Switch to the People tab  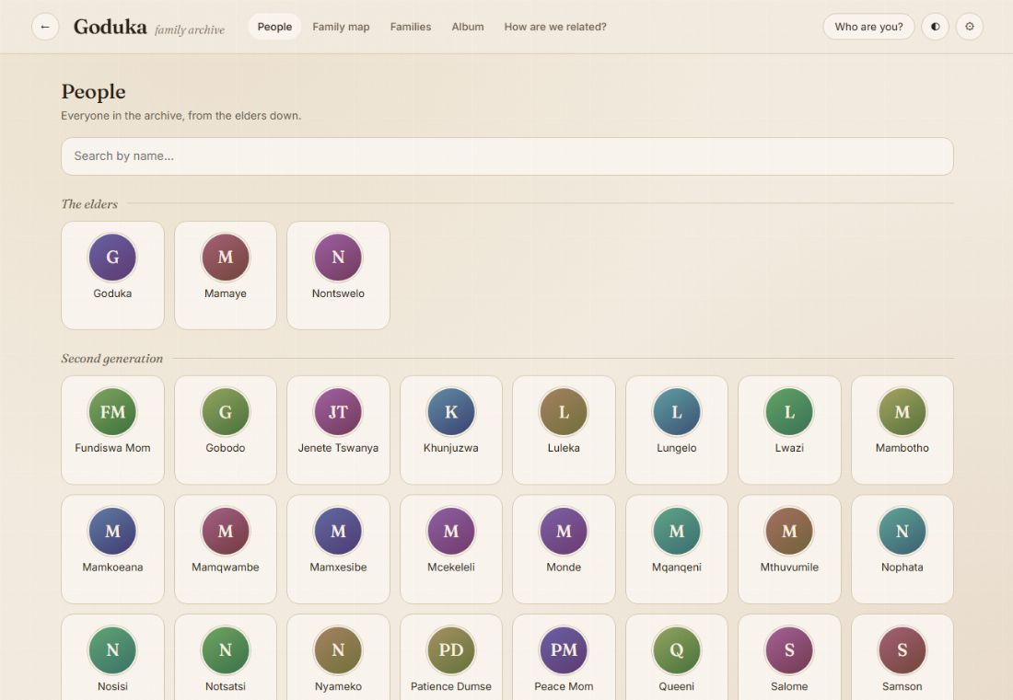274,27
